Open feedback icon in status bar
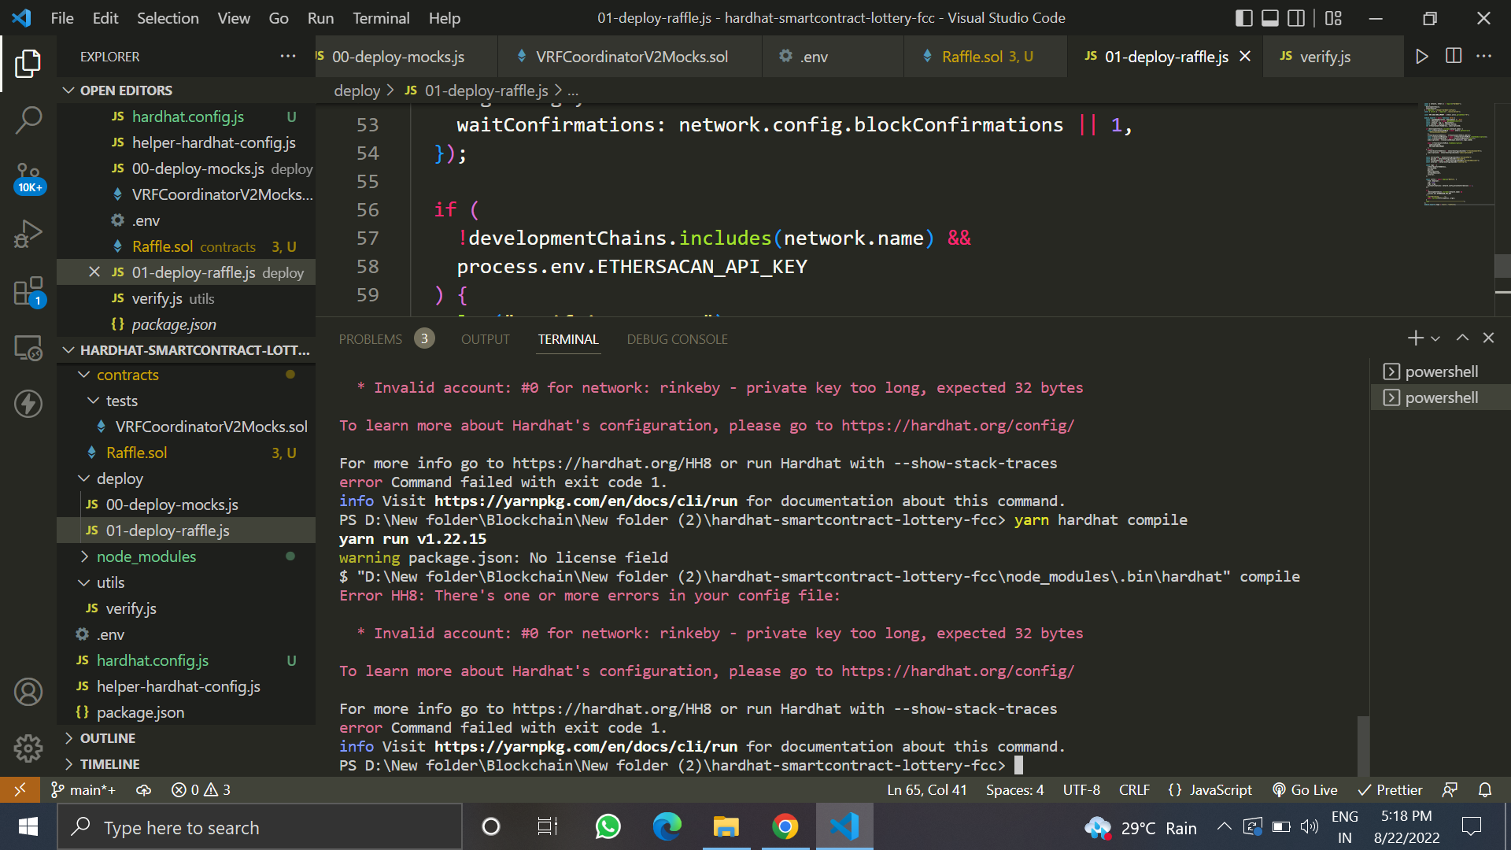Screen dimensions: 1511x850 1450,789
